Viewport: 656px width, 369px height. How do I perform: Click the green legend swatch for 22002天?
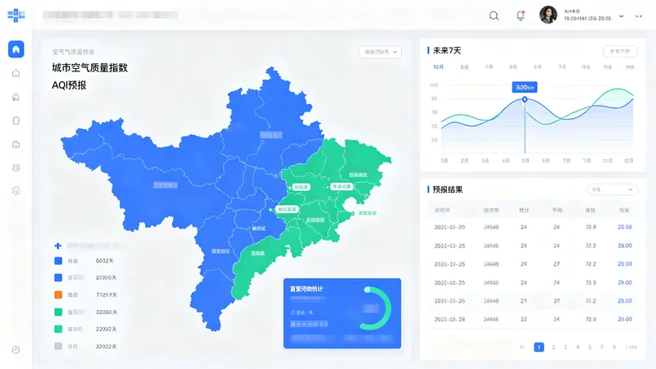pyautogui.click(x=58, y=329)
